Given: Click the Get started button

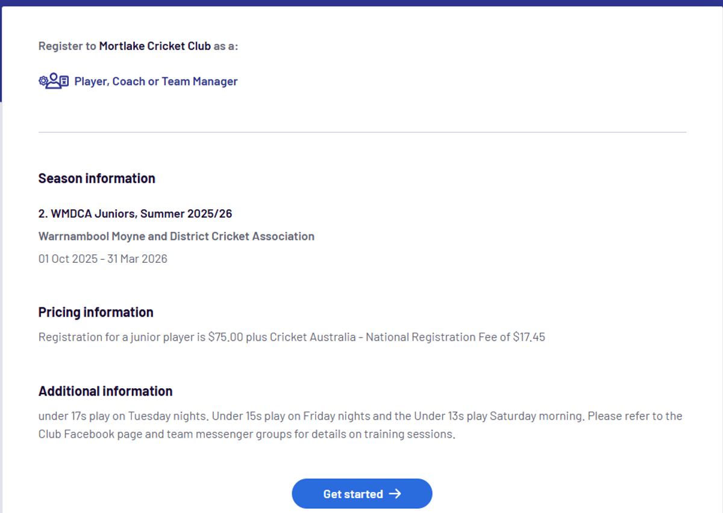Looking at the screenshot, I should click(362, 494).
